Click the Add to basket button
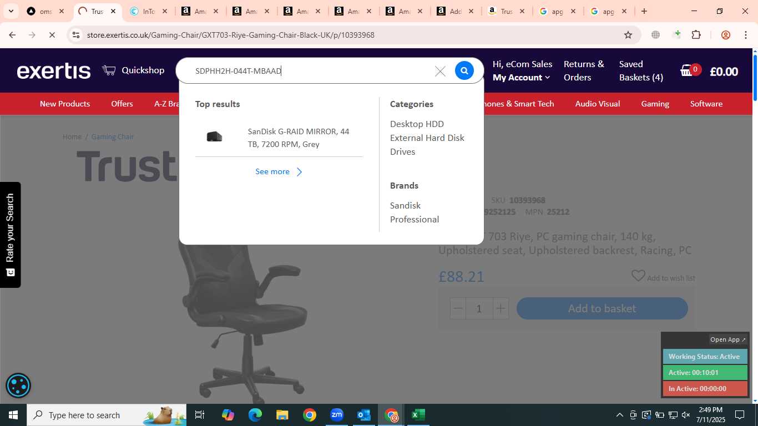This screenshot has width=758, height=426. (602, 308)
